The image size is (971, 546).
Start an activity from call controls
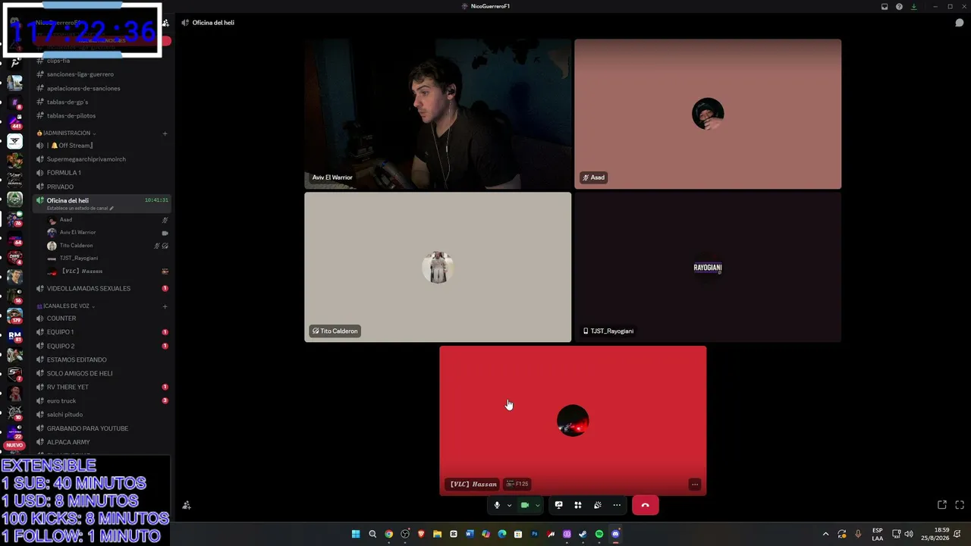(578, 505)
